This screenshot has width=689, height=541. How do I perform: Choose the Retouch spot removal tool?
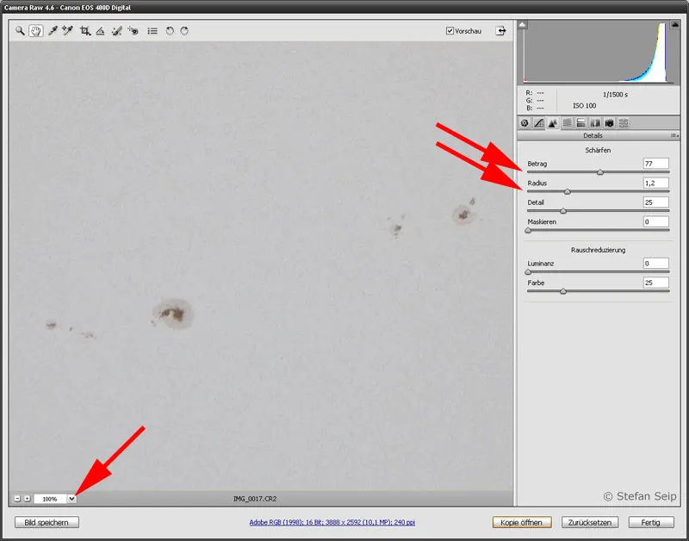[x=116, y=31]
